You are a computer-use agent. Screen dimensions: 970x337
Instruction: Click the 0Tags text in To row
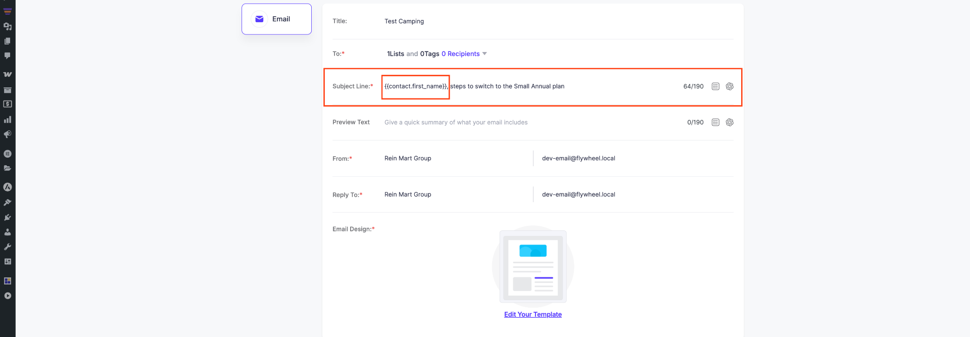tap(429, 54)
